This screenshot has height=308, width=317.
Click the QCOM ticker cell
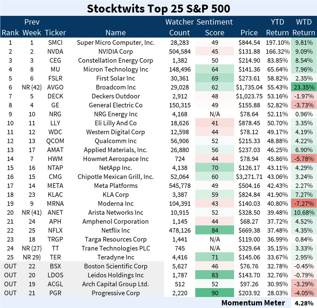(x=55, y=141)
